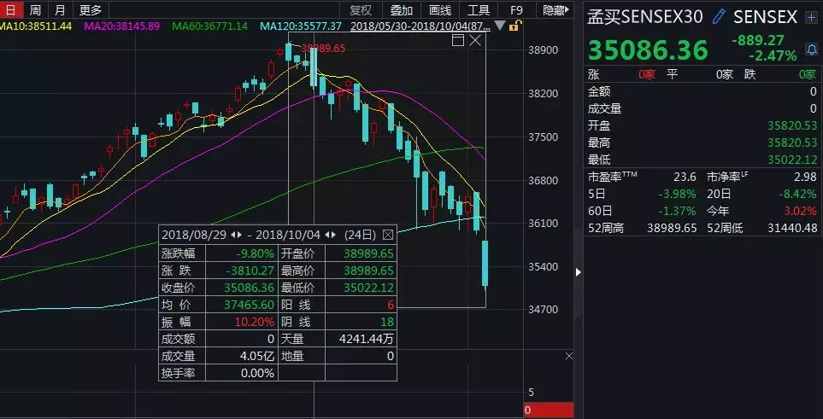
Task: Click the 38989.65 high marker on chart
Action: pos(323,49)
